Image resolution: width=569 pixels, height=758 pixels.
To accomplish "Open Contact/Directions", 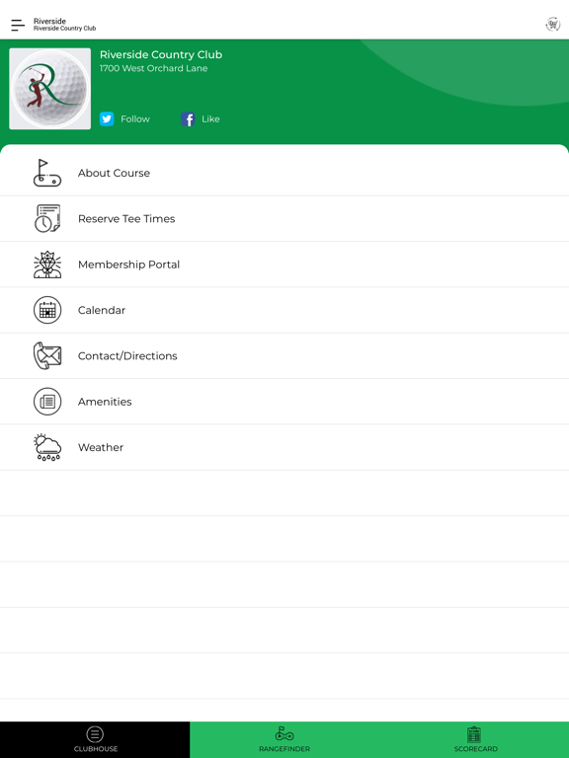I will coord(284,355).
